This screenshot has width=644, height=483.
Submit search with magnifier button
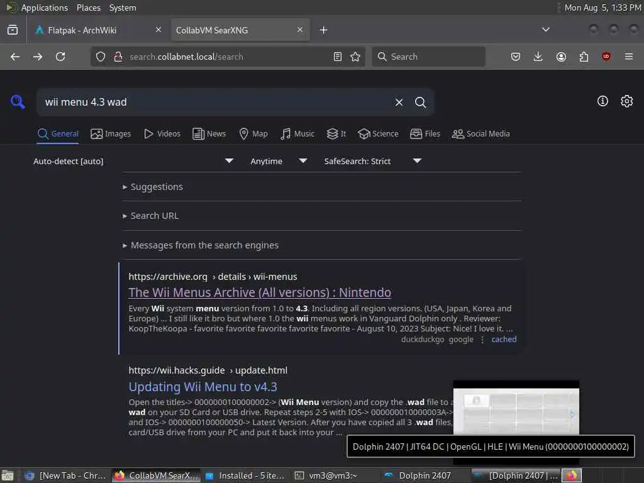pyautogui.click(x=421, y=102)
